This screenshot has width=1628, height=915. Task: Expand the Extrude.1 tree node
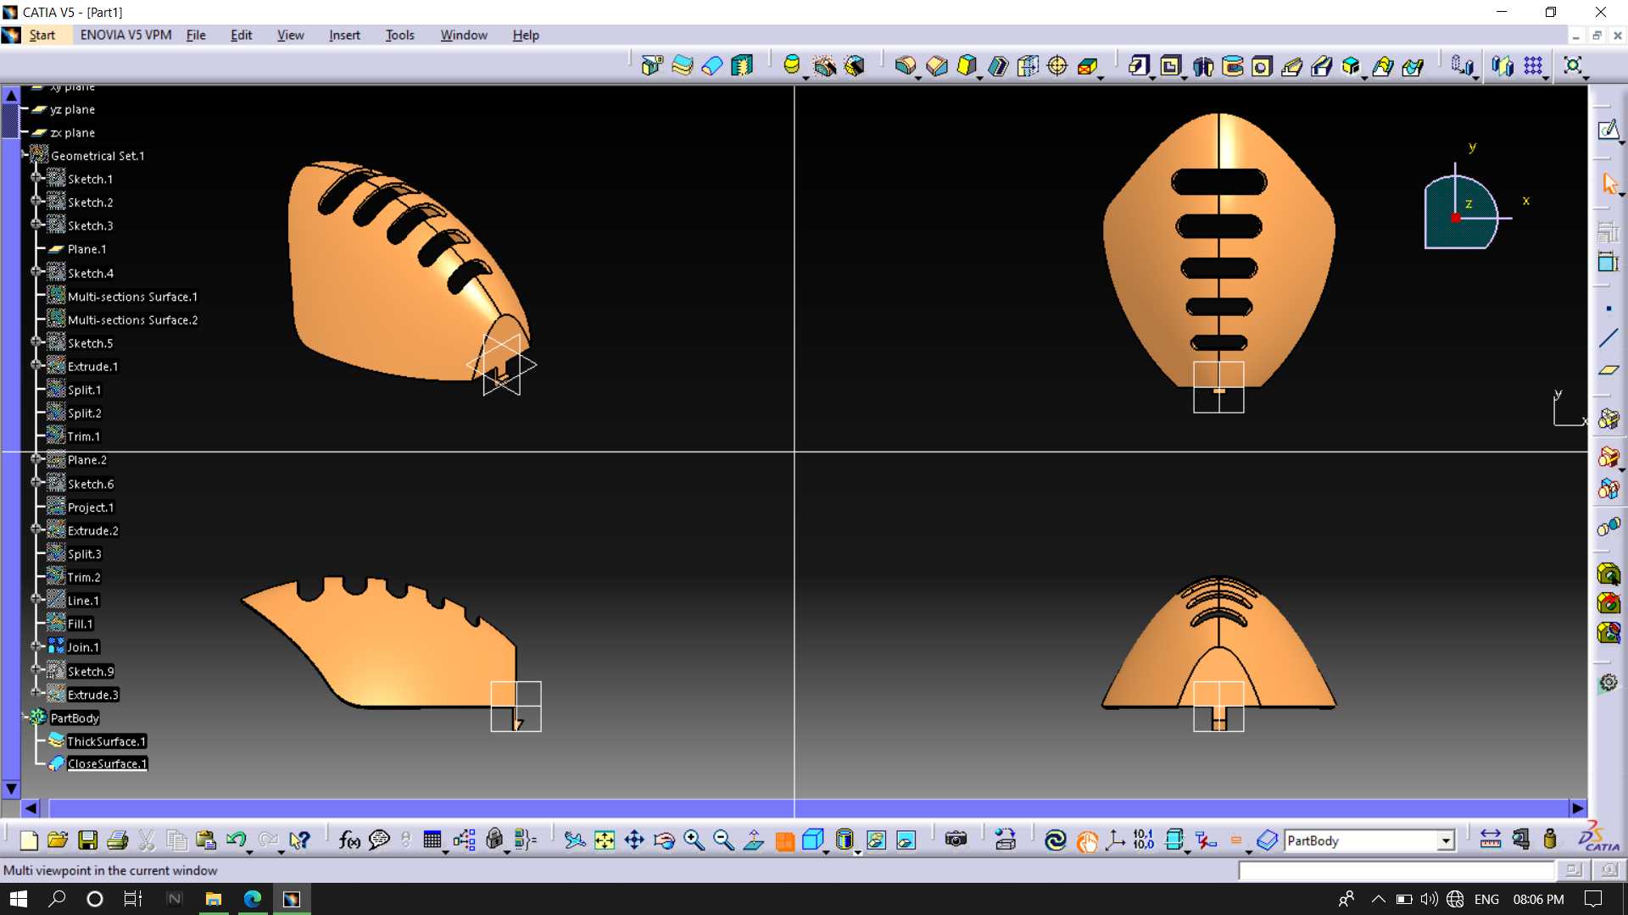[x=36, y=365]
